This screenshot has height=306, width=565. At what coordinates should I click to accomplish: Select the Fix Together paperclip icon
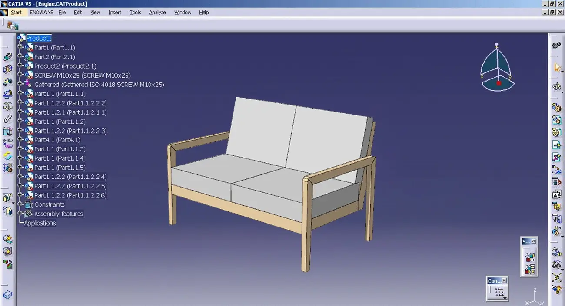pos(7,118)
